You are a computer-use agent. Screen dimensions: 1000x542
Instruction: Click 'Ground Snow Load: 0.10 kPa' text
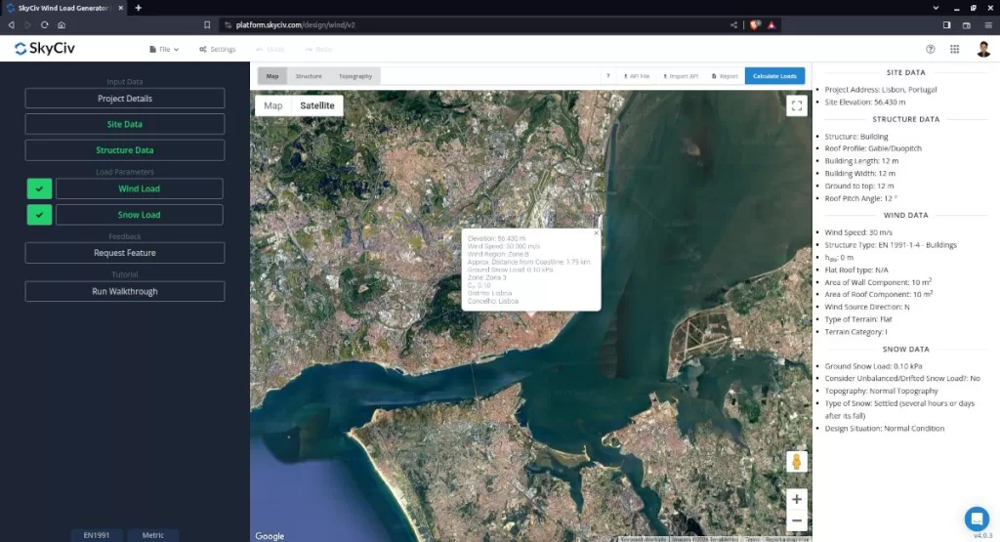click(x=873, y=366)
